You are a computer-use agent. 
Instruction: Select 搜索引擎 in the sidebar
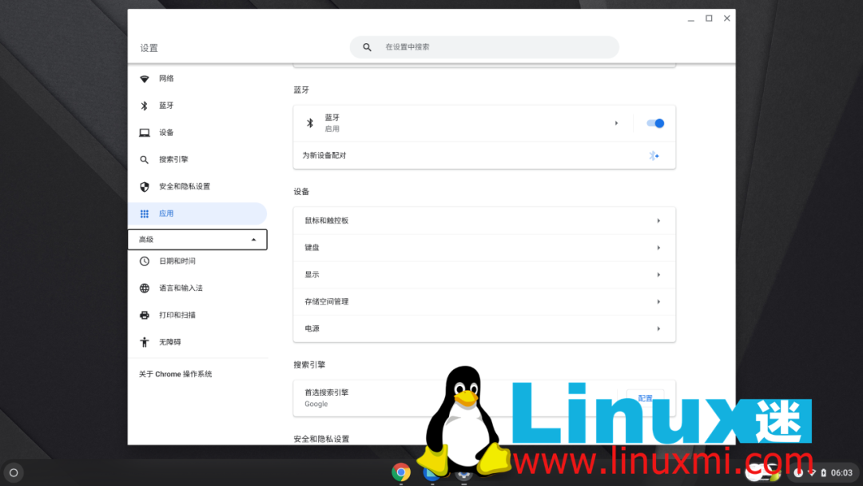click(197, 160)
